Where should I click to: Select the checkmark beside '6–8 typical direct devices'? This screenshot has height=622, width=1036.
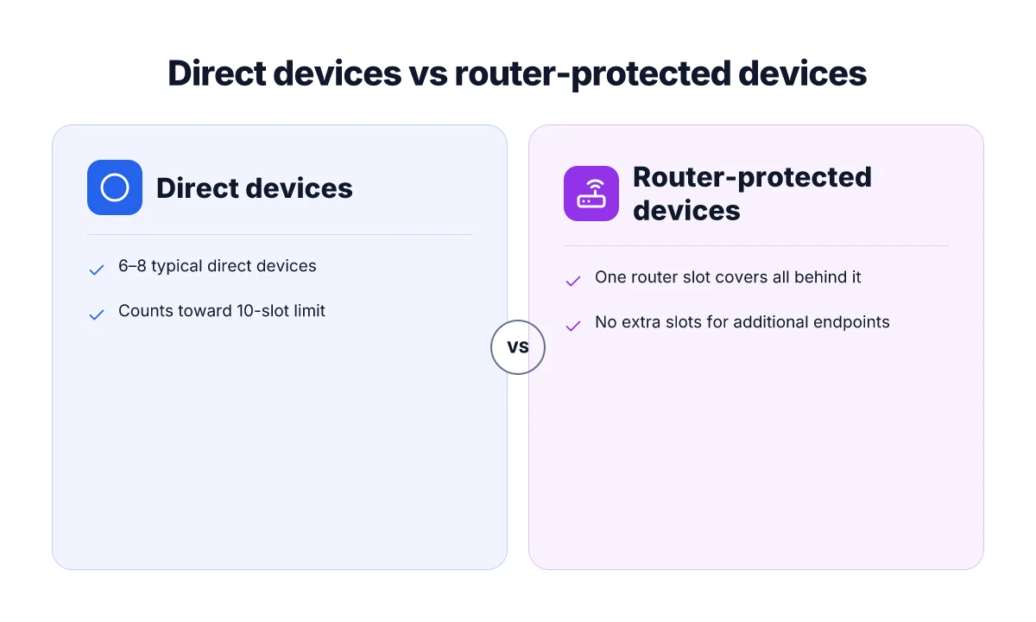pos(97,270)
